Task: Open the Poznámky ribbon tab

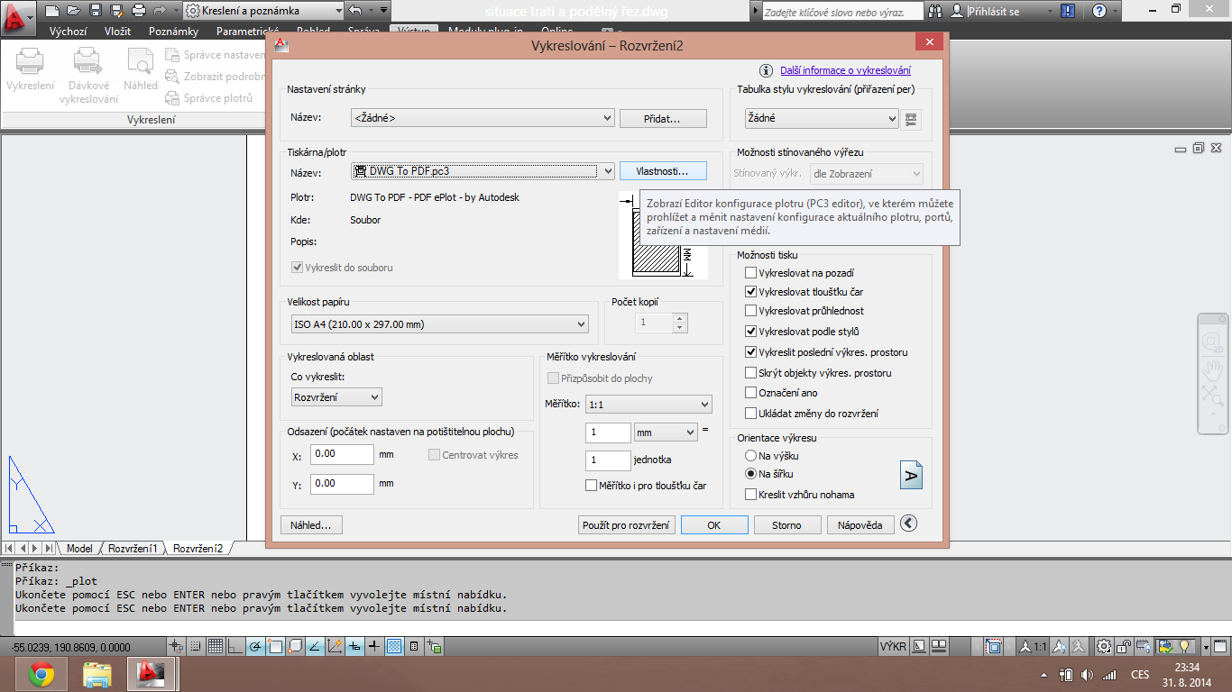Action: pyautogui.click(x=173, y=31)
